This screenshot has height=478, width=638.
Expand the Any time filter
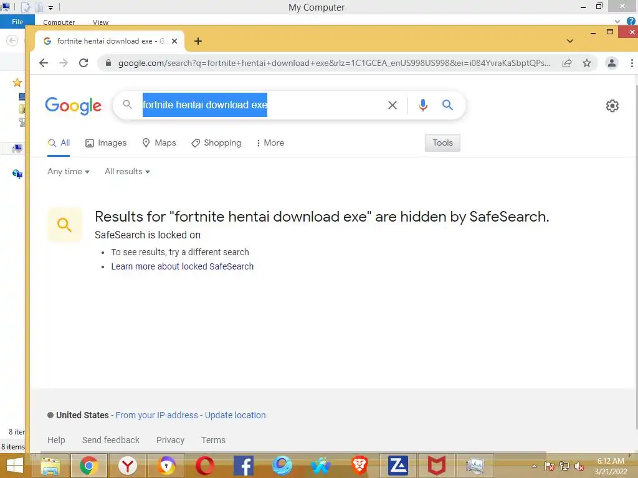[69, 172]
